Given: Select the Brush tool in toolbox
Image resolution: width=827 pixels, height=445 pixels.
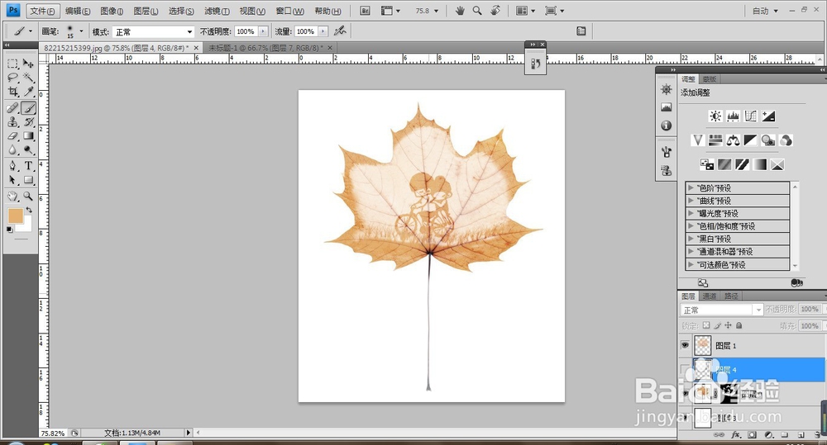Looking at the screenshot, I should pyautogui.click(x=28, y=108).
